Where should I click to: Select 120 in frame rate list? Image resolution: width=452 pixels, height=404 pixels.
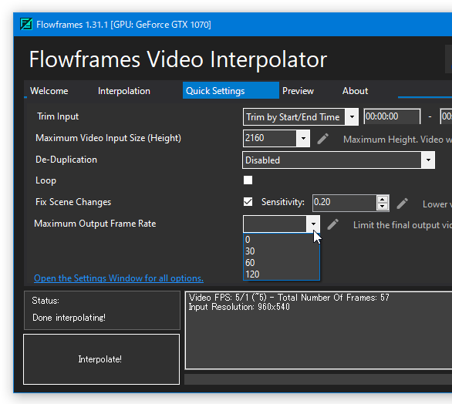click(282, 274)
